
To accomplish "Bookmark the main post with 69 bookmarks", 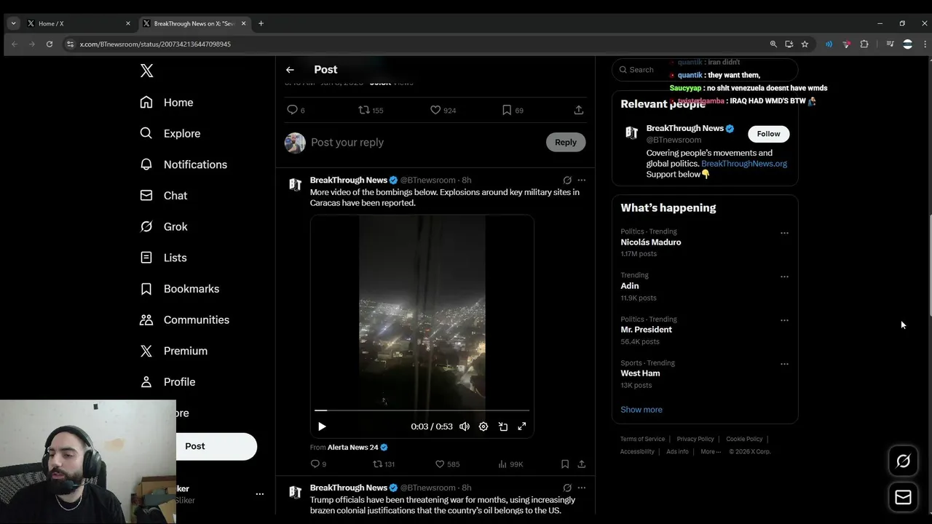I will 513,110.
